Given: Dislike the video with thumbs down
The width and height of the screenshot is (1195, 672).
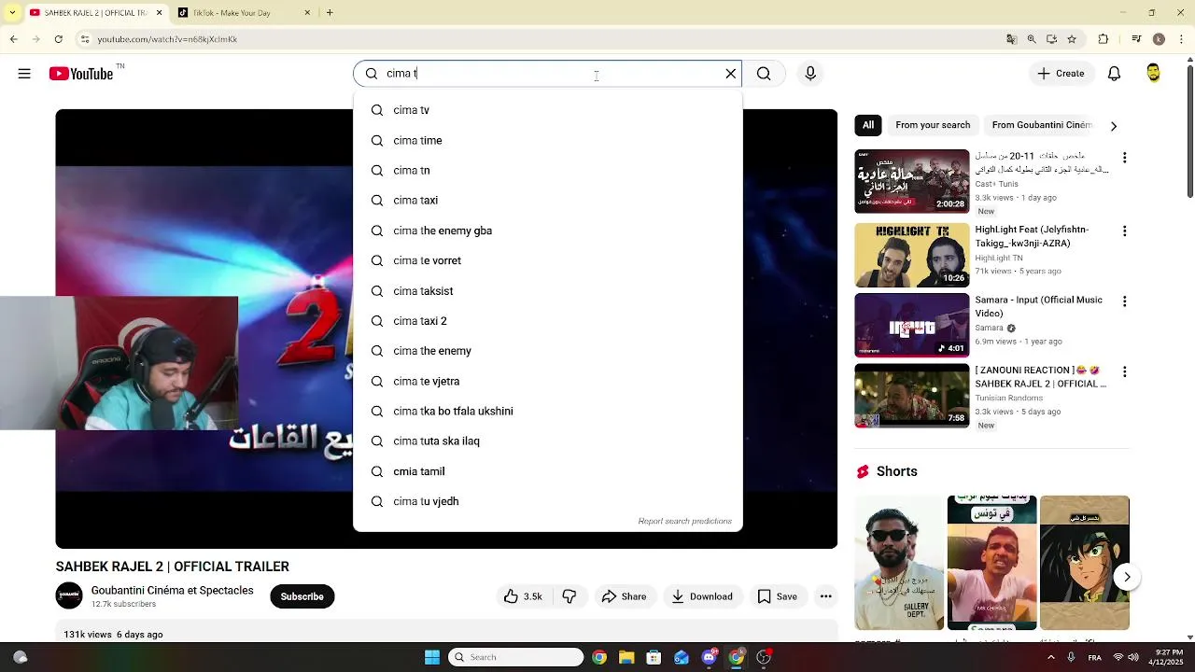Looking at the screenshot, I should pyautogui.click(x=569, y=596).
